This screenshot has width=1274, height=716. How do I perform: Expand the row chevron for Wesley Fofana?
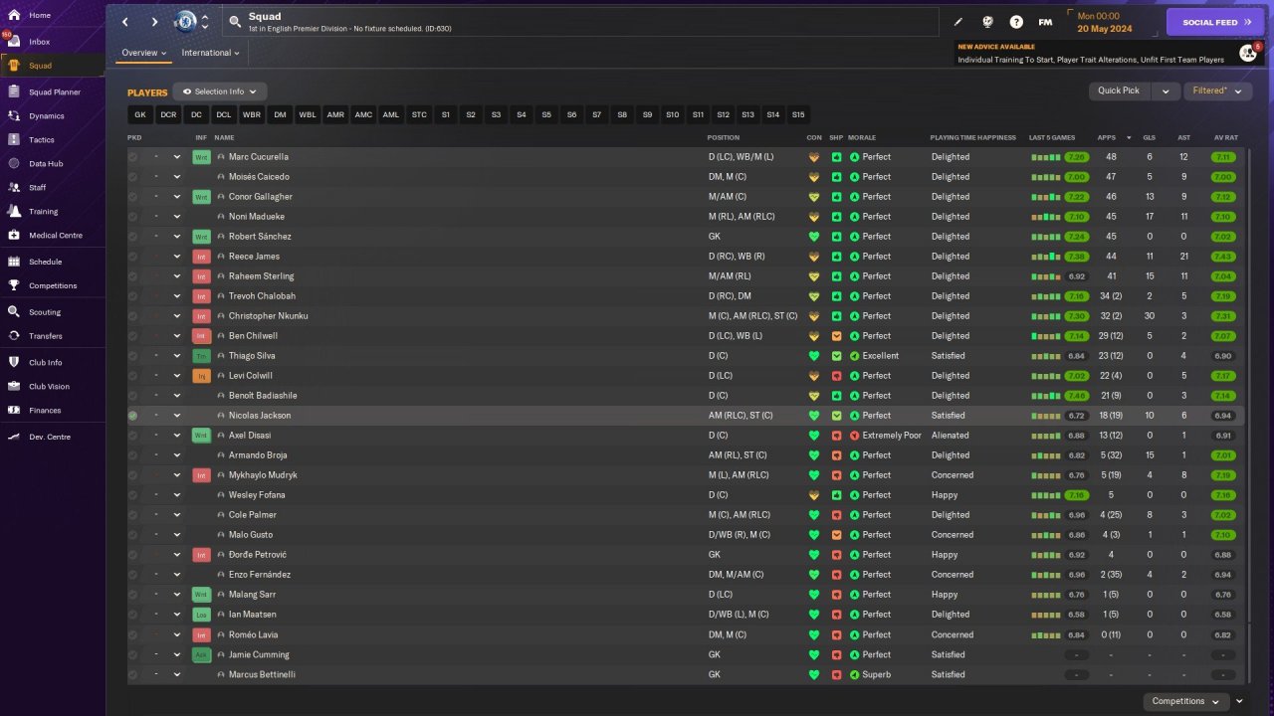click(x=177, y=495)
